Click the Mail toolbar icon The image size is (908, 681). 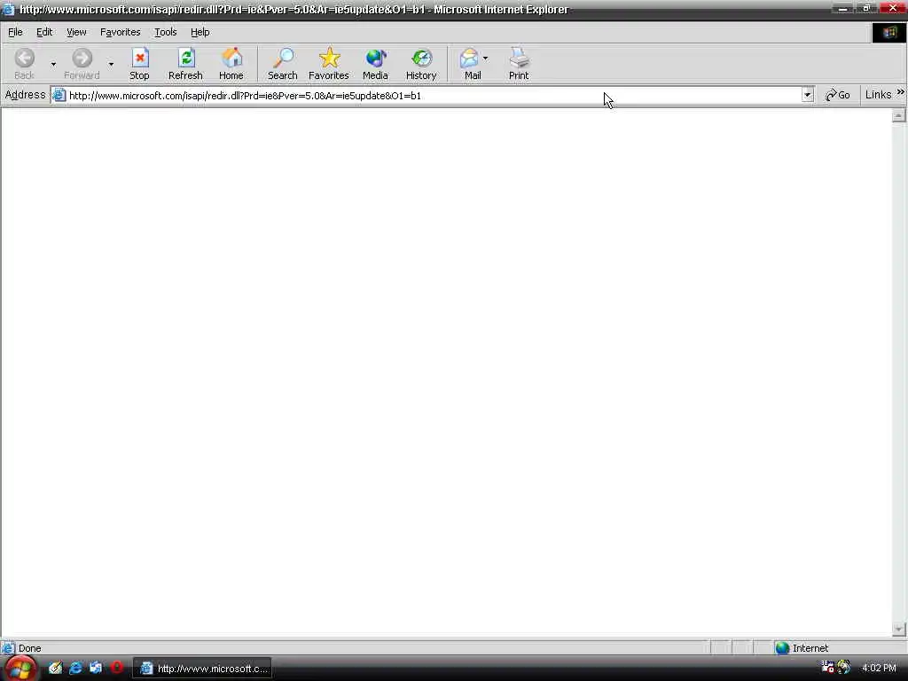pos(470,64)
